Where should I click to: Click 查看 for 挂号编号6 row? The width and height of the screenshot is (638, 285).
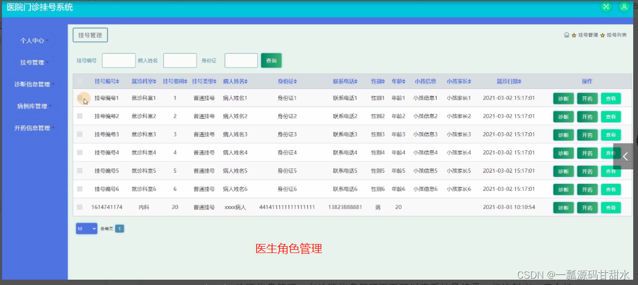pos(611,189)
